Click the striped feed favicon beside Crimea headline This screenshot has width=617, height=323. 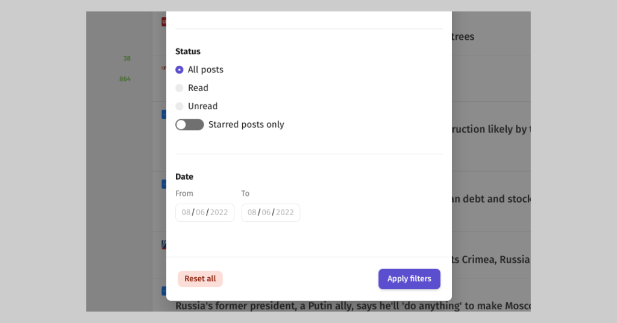point(164,245)
